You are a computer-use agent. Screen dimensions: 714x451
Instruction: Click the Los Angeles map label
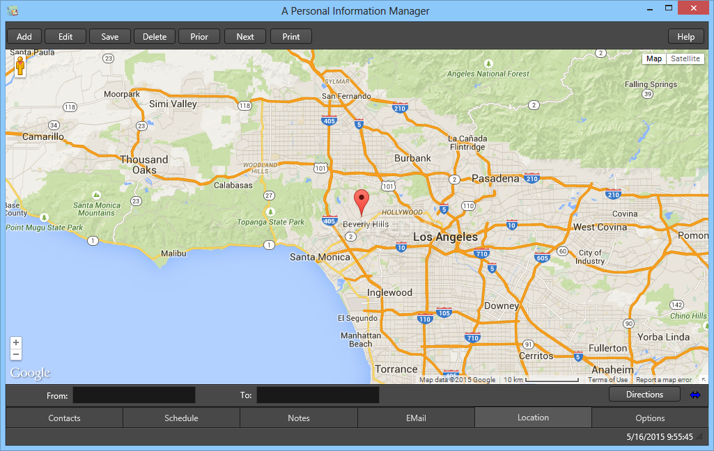click(x=445, y=237)
